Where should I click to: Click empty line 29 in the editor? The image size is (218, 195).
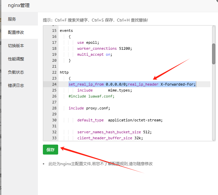point(134,114)
